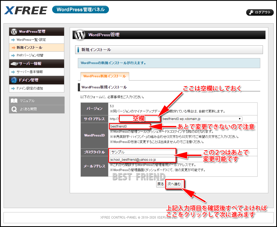Click the WordPressID field containing bestfriend0
This screenshot has width=277, height=227.
coord(130,126)
